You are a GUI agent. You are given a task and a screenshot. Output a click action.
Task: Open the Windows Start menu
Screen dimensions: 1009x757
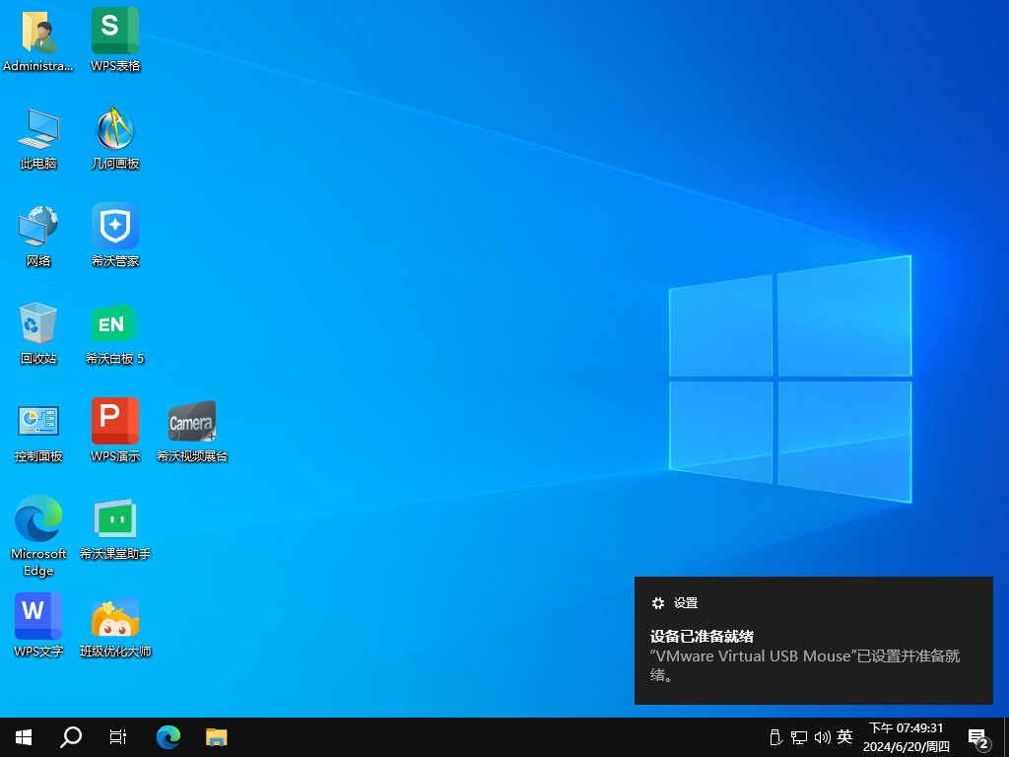coord(24,737)
